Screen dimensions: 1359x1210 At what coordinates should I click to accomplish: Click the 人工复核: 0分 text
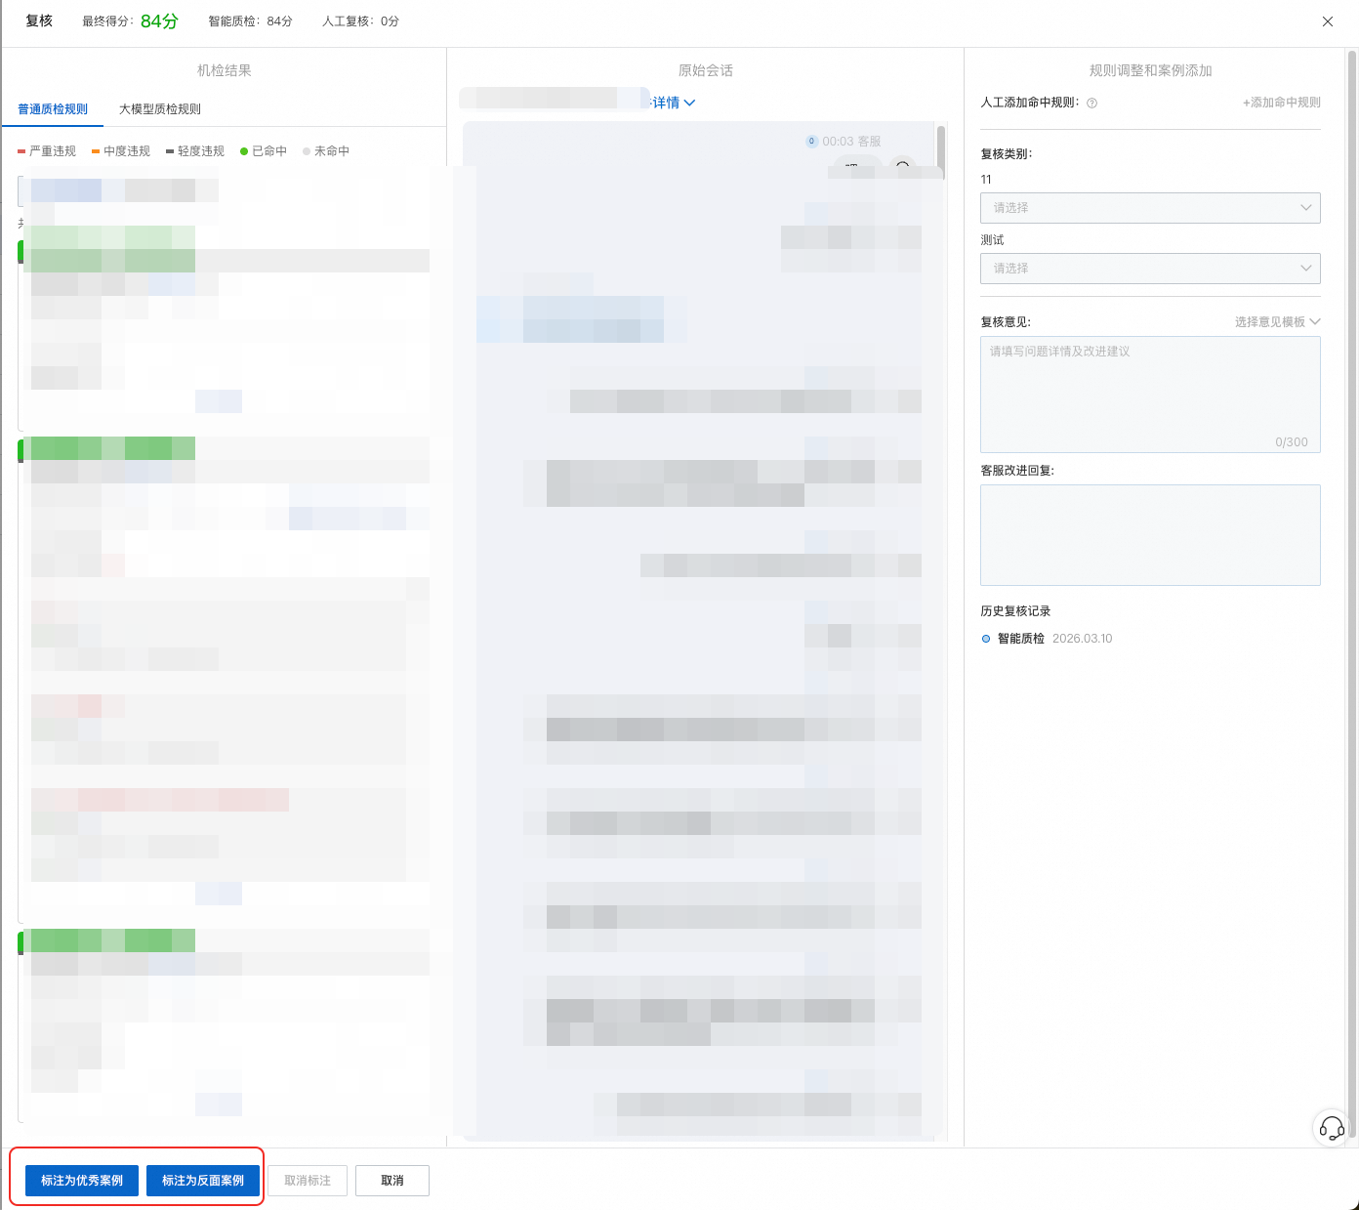click(x=360, y=21)
